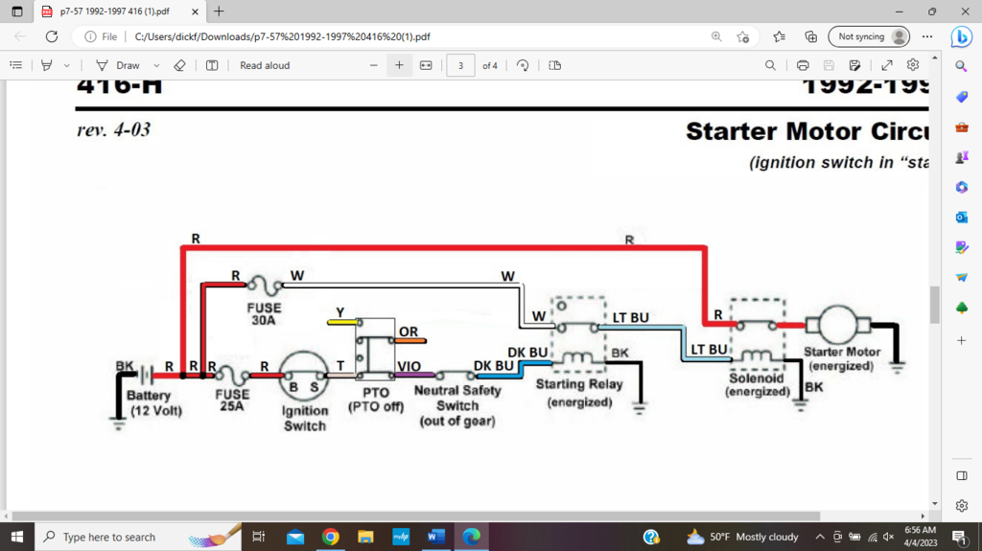
Task: Rotate the PDF page
Action: point(523,65)
